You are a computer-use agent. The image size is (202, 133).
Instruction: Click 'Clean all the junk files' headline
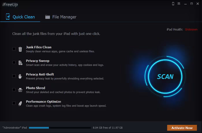pos(56,34)
